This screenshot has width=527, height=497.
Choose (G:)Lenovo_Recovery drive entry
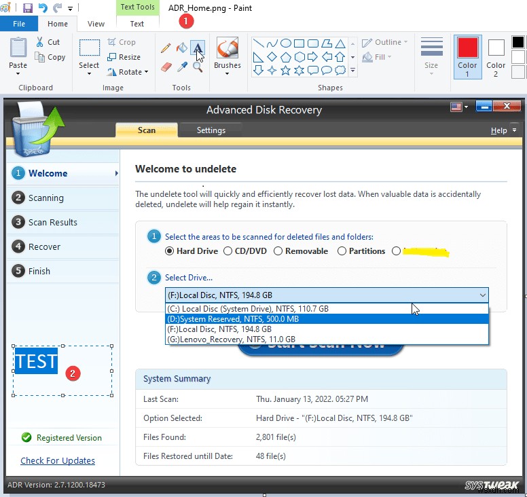(x=327, y=339)
